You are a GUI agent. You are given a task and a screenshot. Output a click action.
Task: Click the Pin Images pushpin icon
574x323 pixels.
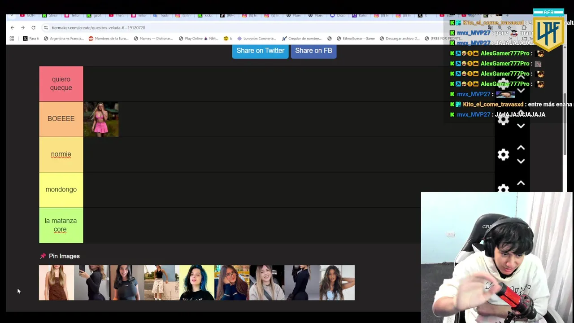pyautogui.click(x=43, y=256)
